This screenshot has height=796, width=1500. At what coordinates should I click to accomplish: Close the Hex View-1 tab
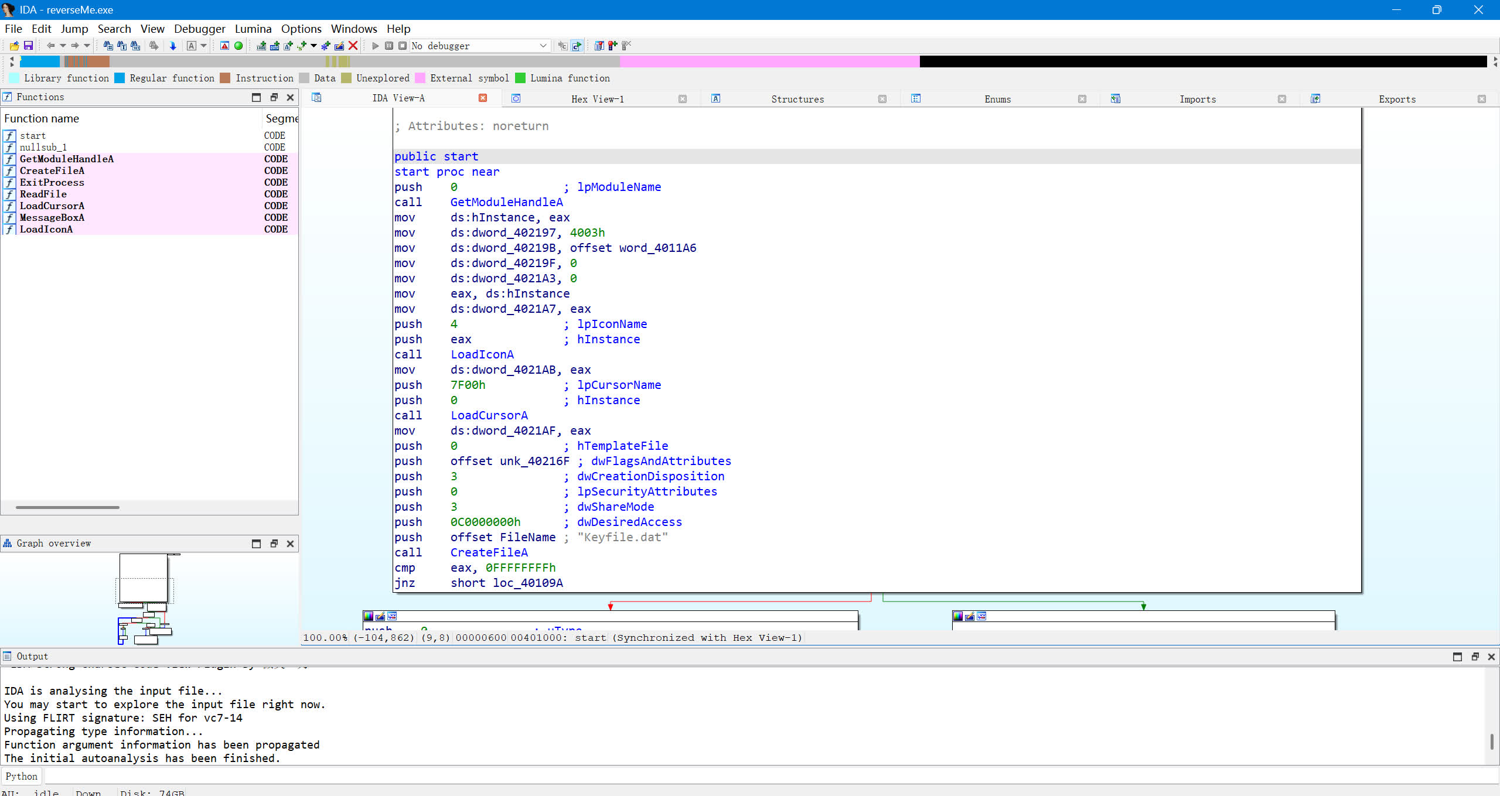point(683,99)
